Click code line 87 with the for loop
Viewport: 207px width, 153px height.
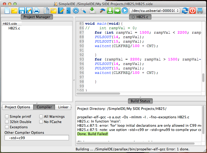pyautogui.click(x=148, y=32)
